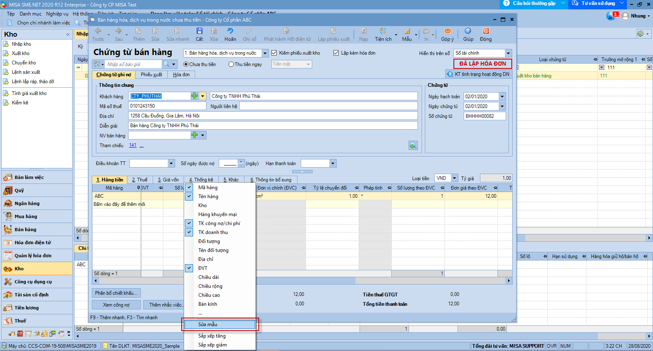Open the Hóa đơn điện tử sidebar module

(37, 243)
